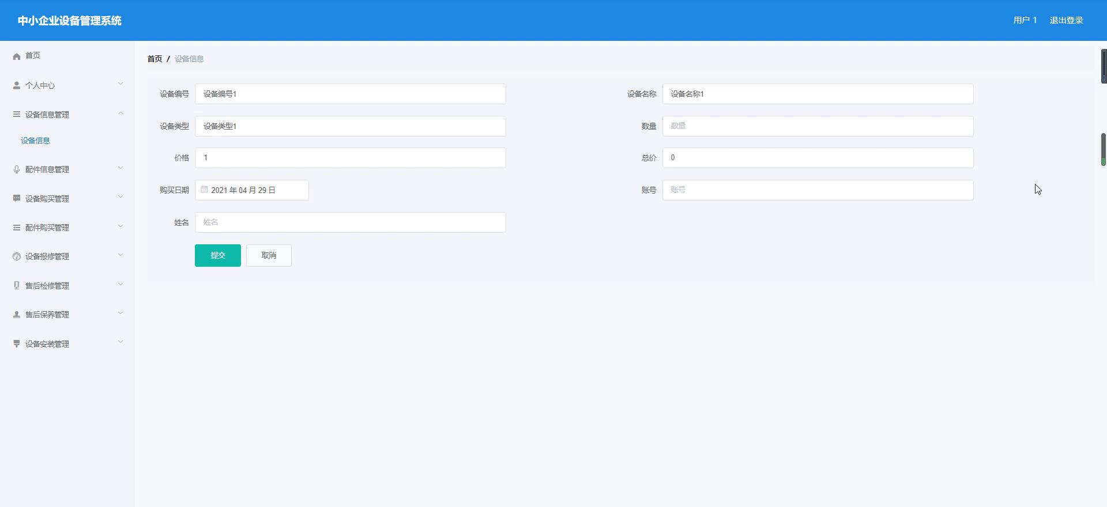This screenshot has width=1107, height=507.
Task: Click the home icon in sidebar
Action: coord(17,56)
